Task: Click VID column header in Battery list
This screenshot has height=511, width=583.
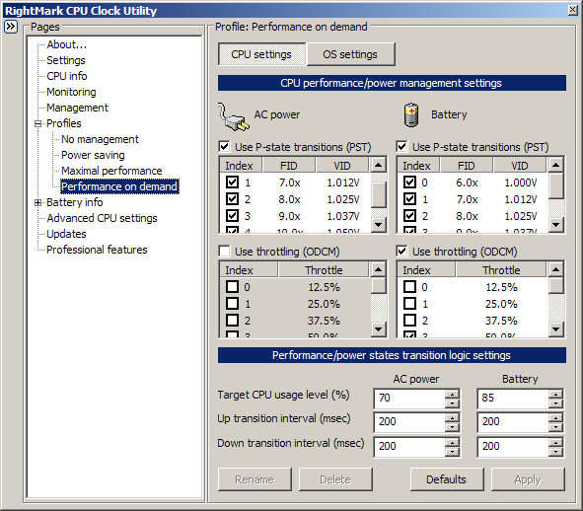Action: pos(520,166)
